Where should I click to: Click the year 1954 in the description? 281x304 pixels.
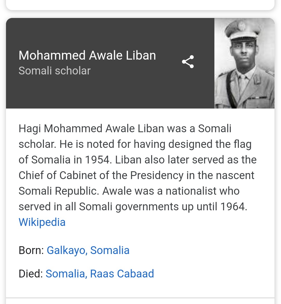coord(98,160)
